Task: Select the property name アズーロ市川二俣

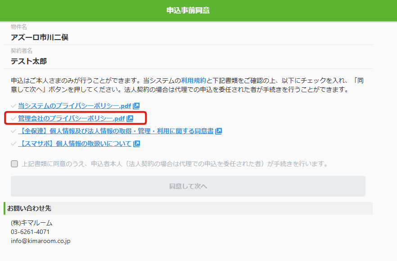Action: point(40,37)
